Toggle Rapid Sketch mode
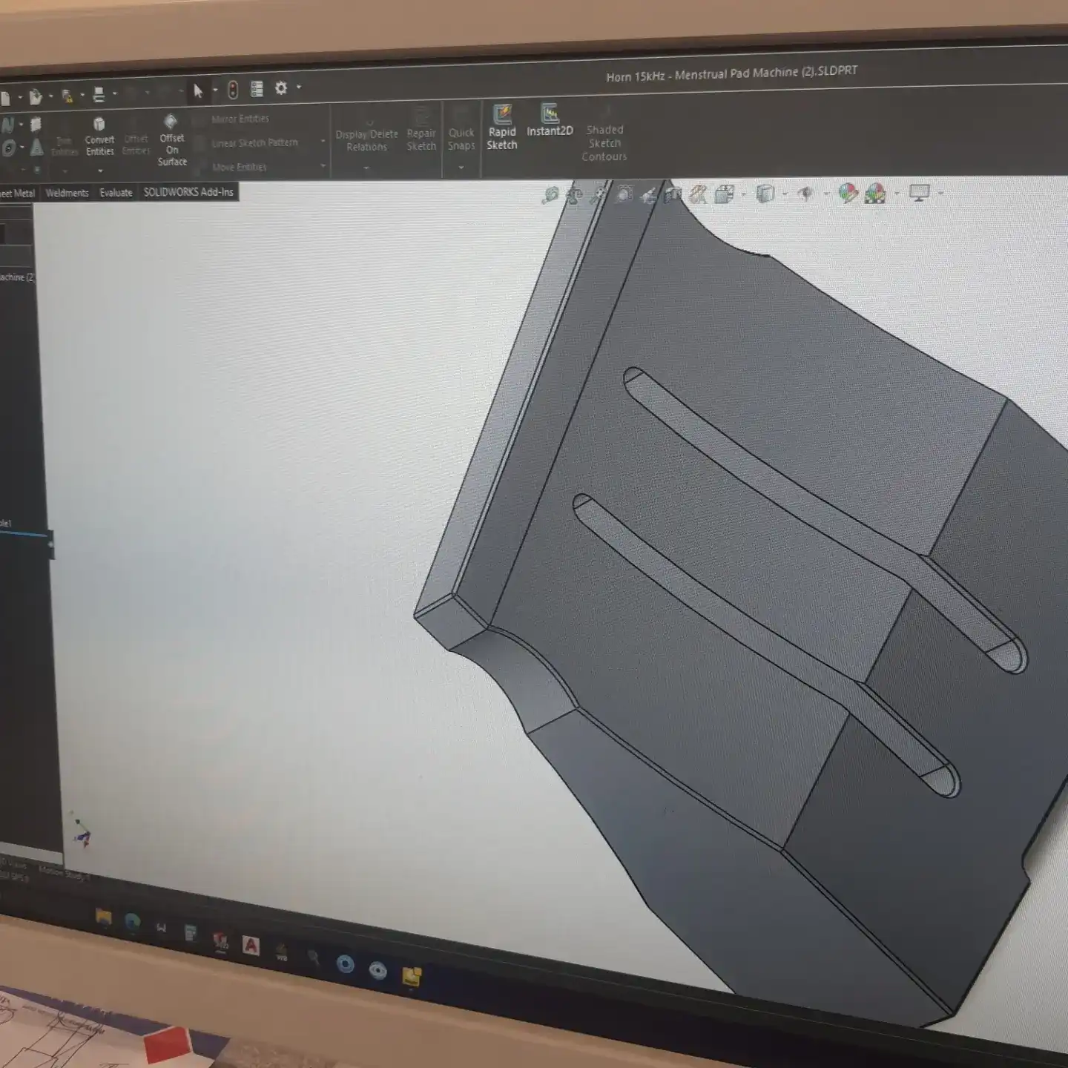1068x1068 pixels. click(x=502, y=128)
